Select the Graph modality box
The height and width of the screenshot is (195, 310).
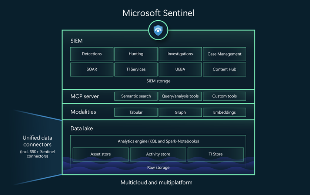coord(180,112)
